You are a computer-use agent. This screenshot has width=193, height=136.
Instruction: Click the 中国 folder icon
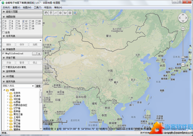[x=7, y=90]
